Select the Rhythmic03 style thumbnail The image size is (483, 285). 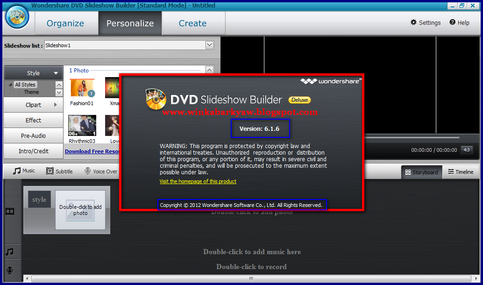click(82, 126)
